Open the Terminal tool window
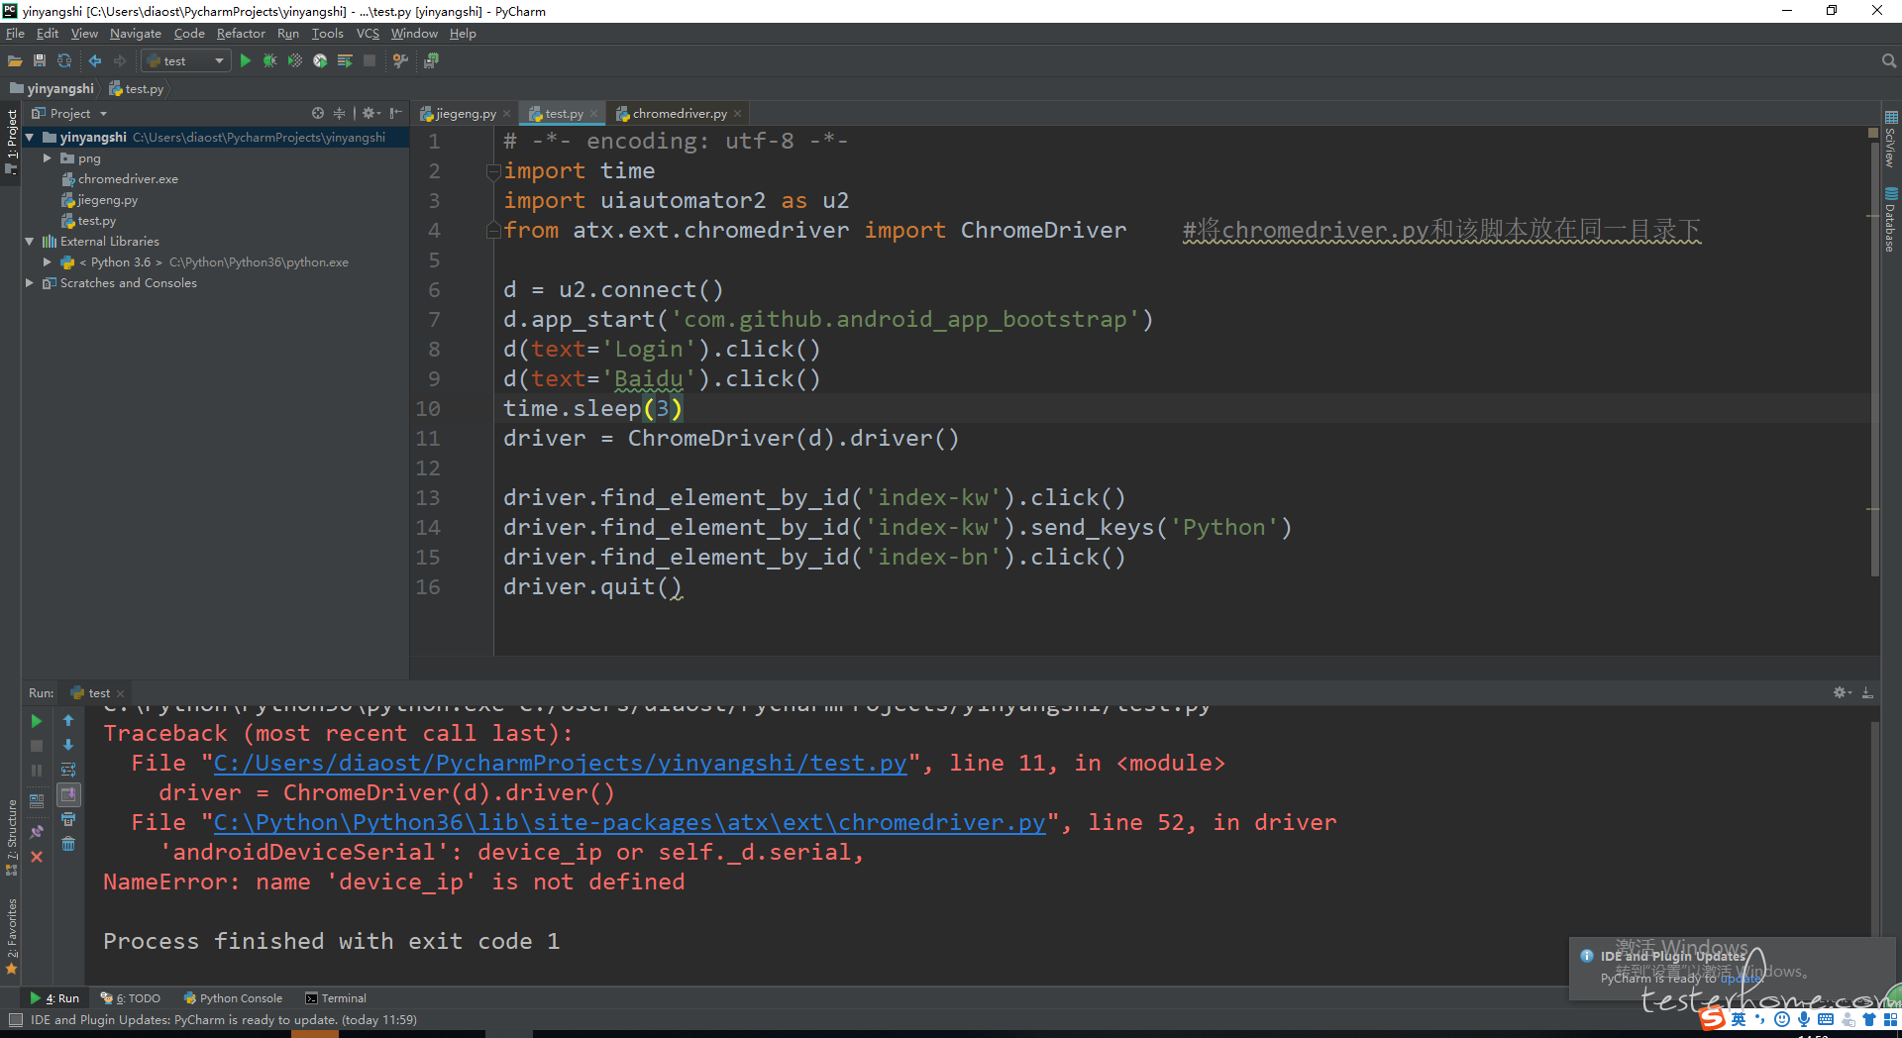The width and height of the screenshot is (1902, 1038). 336,998
